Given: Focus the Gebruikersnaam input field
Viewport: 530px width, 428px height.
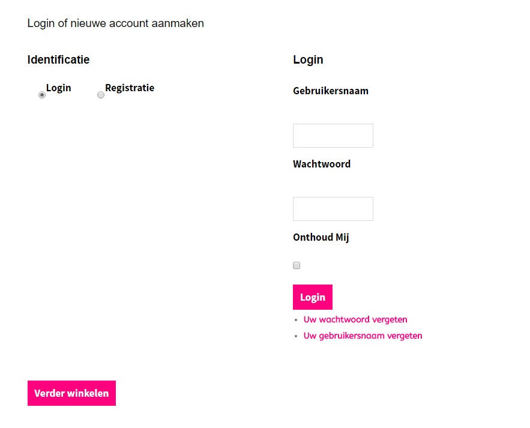Looking at the screenshot, I should tap(333, 136).
